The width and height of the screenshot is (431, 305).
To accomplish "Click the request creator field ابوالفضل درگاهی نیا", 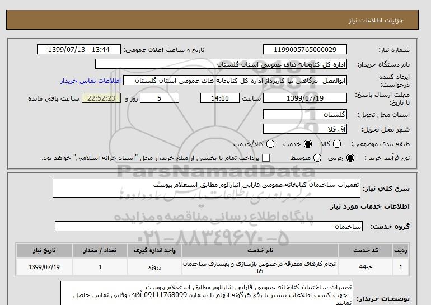I will [x=235, y=81].
